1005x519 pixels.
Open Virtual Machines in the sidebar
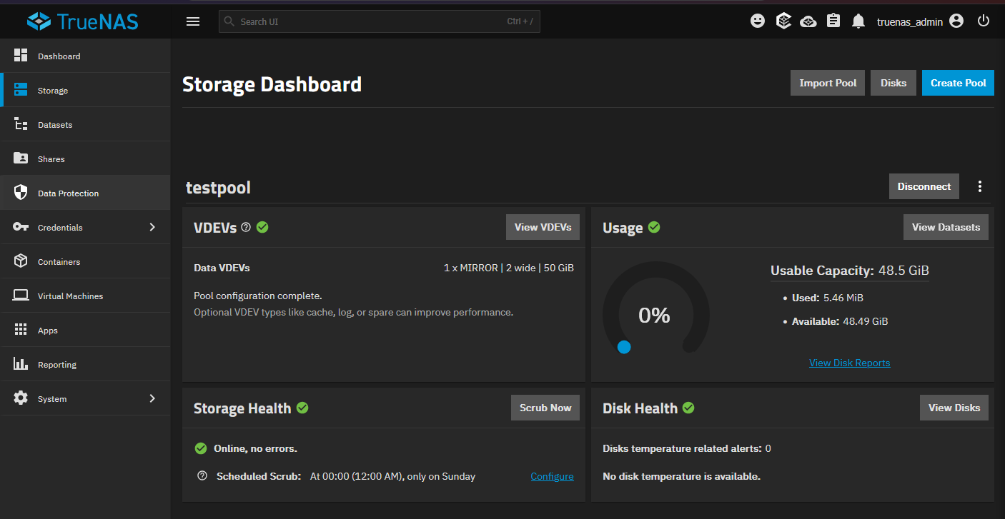pos(85,296)
